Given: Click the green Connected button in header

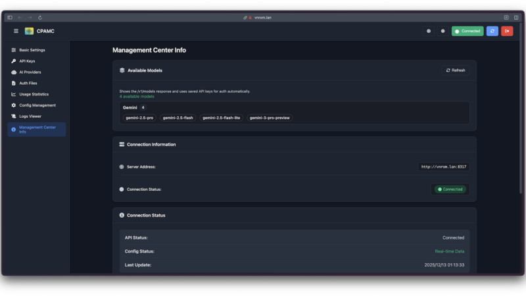Looking at the screenshot, I should click(467, 31).
